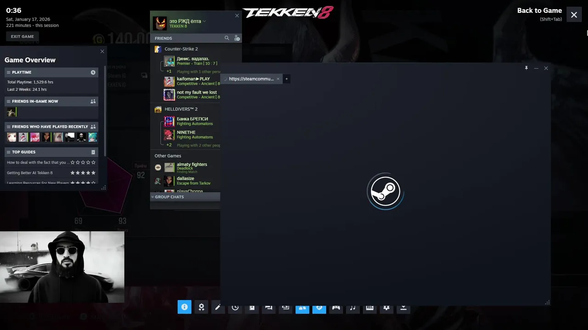Close the Friends list panel
The image size is (588, 330).
point(237,16)
